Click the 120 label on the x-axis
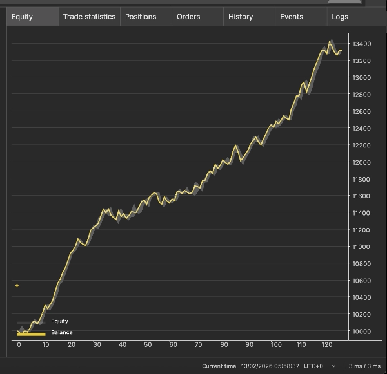The height and width of the screenshot is (374, 387). click(326, 344)
